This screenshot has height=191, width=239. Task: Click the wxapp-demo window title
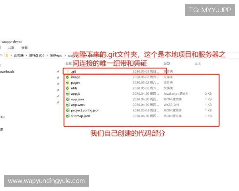(12, 41)
